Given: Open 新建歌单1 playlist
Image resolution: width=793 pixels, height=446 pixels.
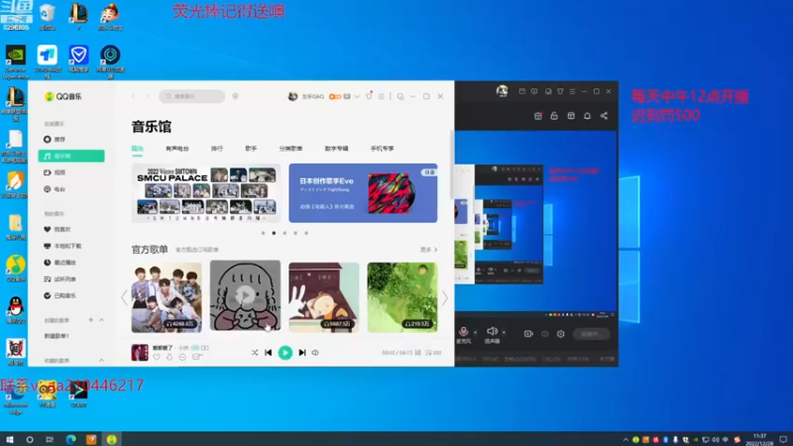Looking at the screenshot, I should [57, 336].
